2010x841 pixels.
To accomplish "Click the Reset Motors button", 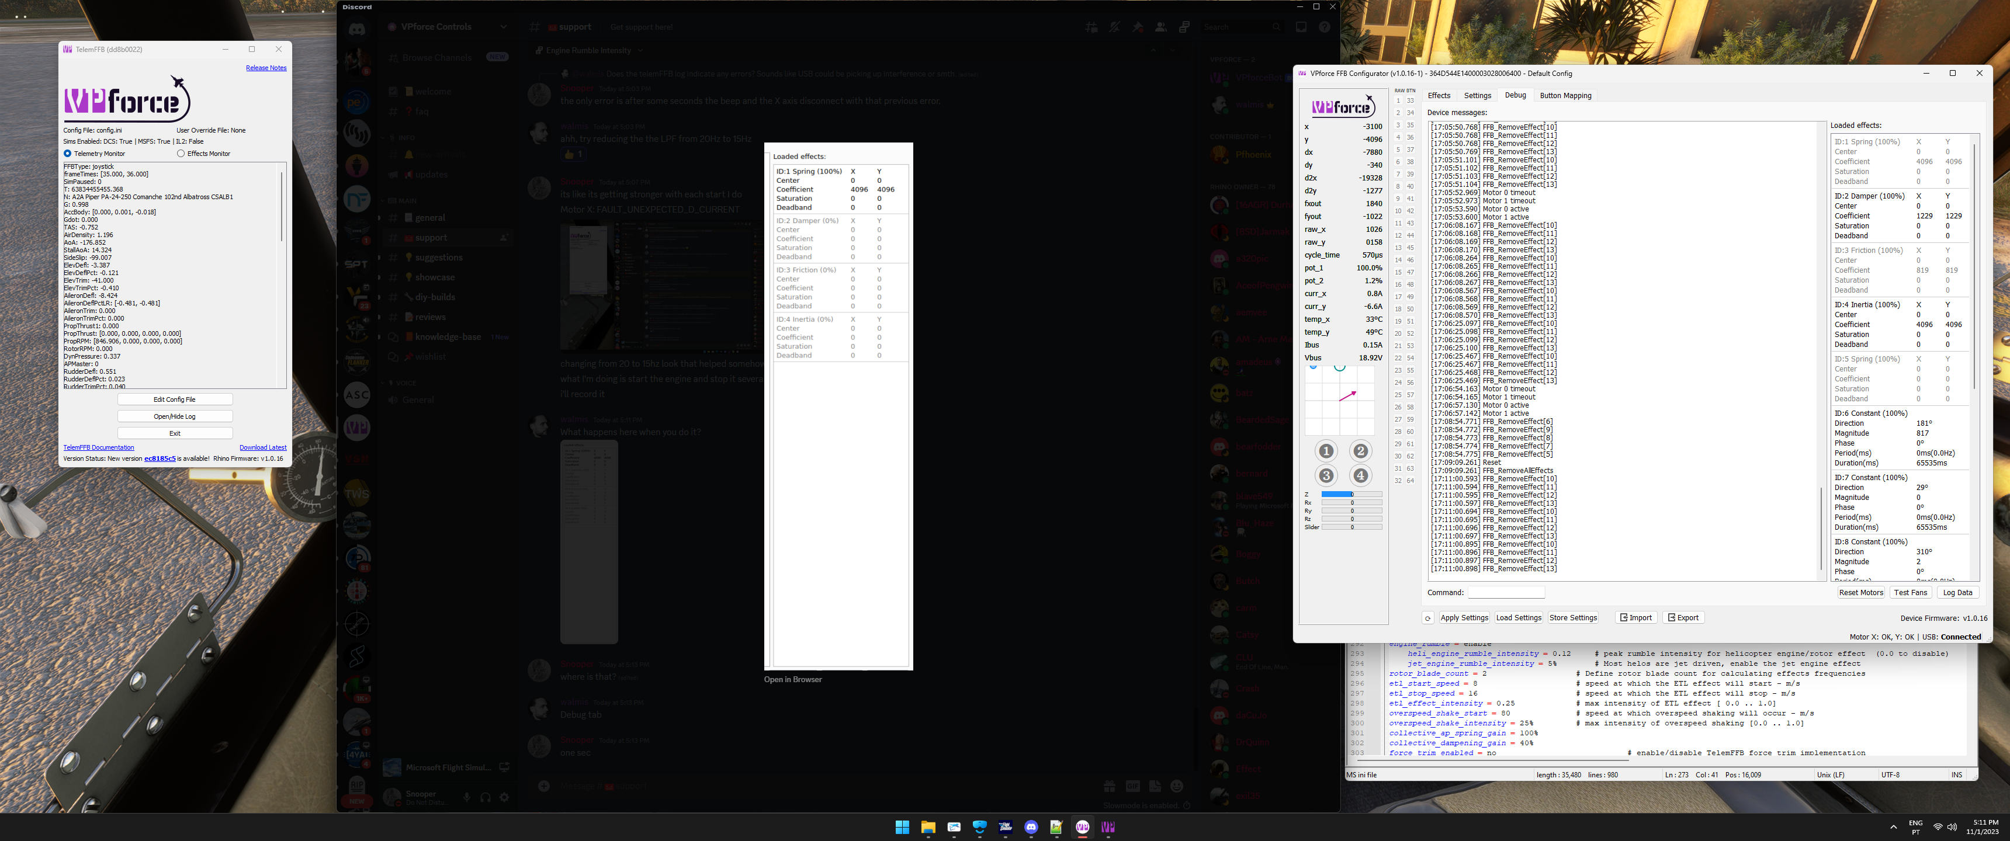I will tap(1860, 593).
